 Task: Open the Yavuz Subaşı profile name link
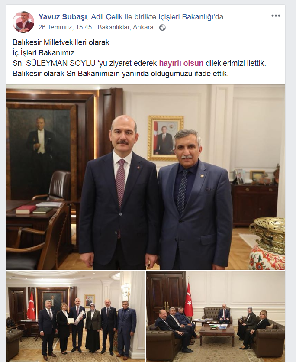click(x=62, y=16)
